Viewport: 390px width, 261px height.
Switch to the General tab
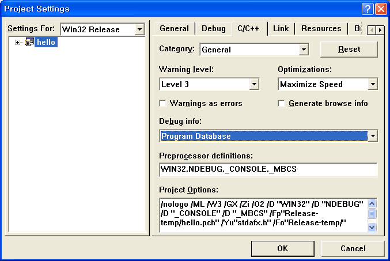tap(174, 29)
